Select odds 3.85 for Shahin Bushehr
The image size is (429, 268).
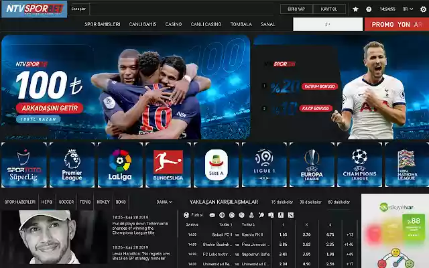point(283,245)
